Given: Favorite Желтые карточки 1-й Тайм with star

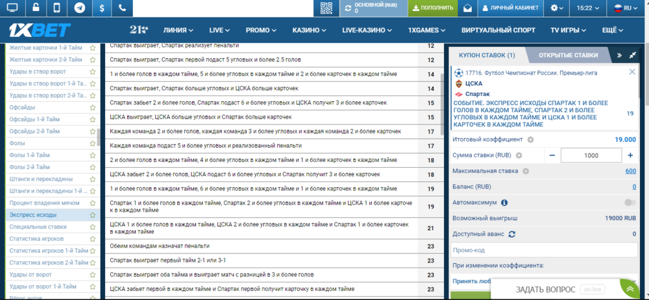Looking at the screenshot, I should [x=93, y=47].
